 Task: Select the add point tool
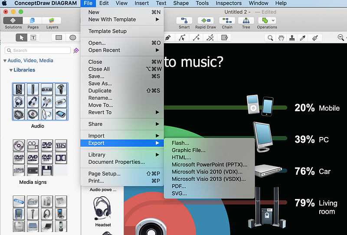(196, 38)
